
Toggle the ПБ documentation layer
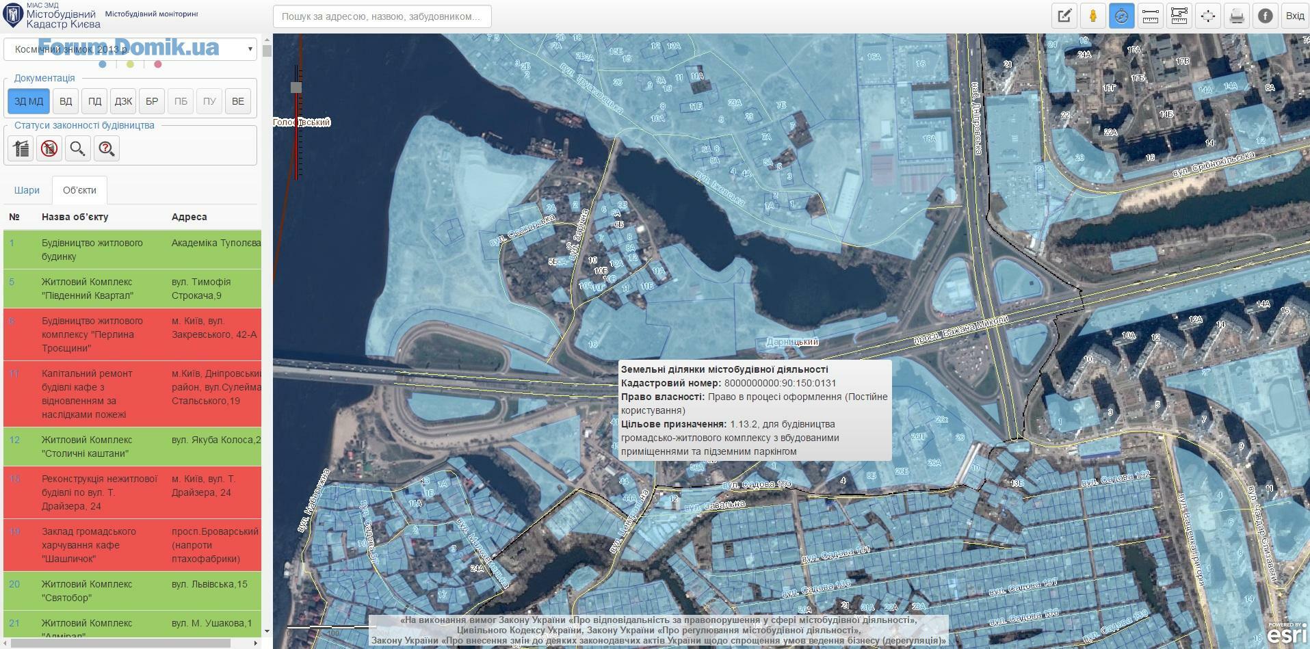(181, 101)
